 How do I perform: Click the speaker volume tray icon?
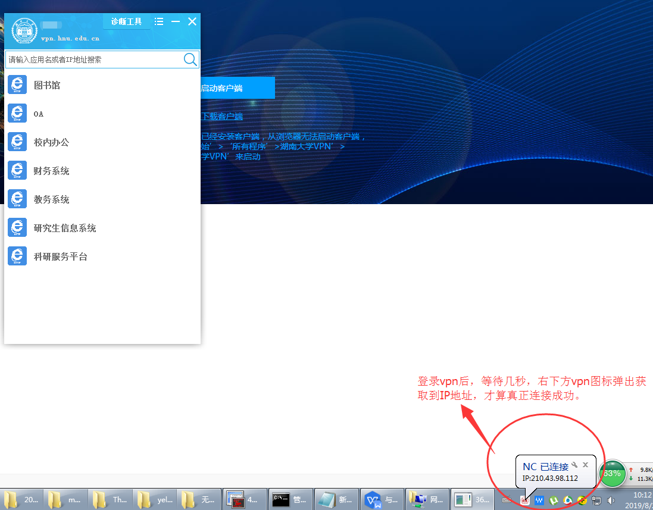point(611,500)
